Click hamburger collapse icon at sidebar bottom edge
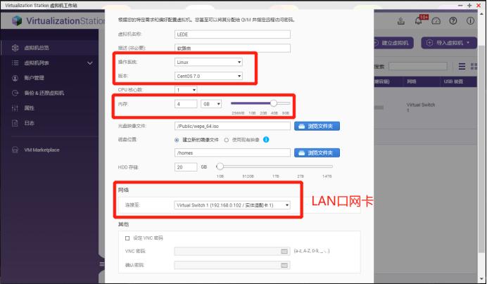 tap(102, 264)
